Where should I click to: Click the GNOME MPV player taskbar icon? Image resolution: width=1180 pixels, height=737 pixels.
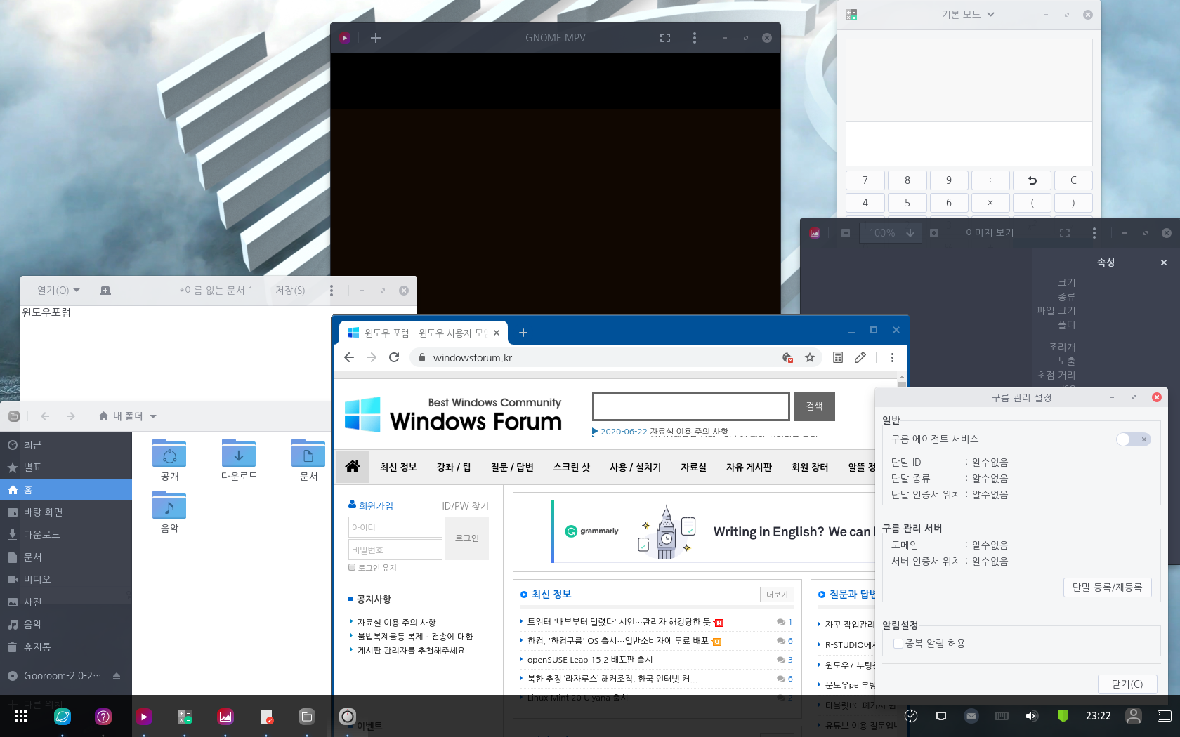click(144, 716)
